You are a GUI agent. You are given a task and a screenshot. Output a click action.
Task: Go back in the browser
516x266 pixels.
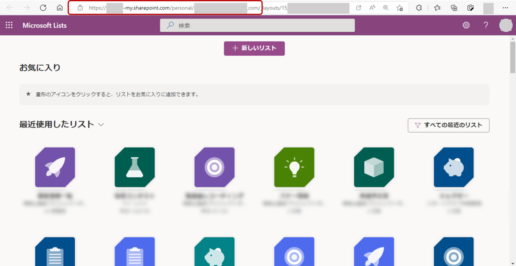click(10, 8)
